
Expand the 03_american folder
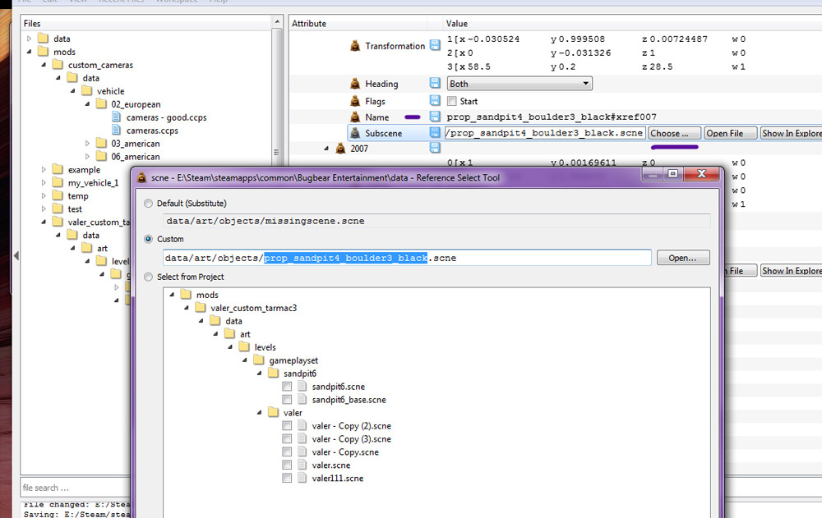[87, 143]
